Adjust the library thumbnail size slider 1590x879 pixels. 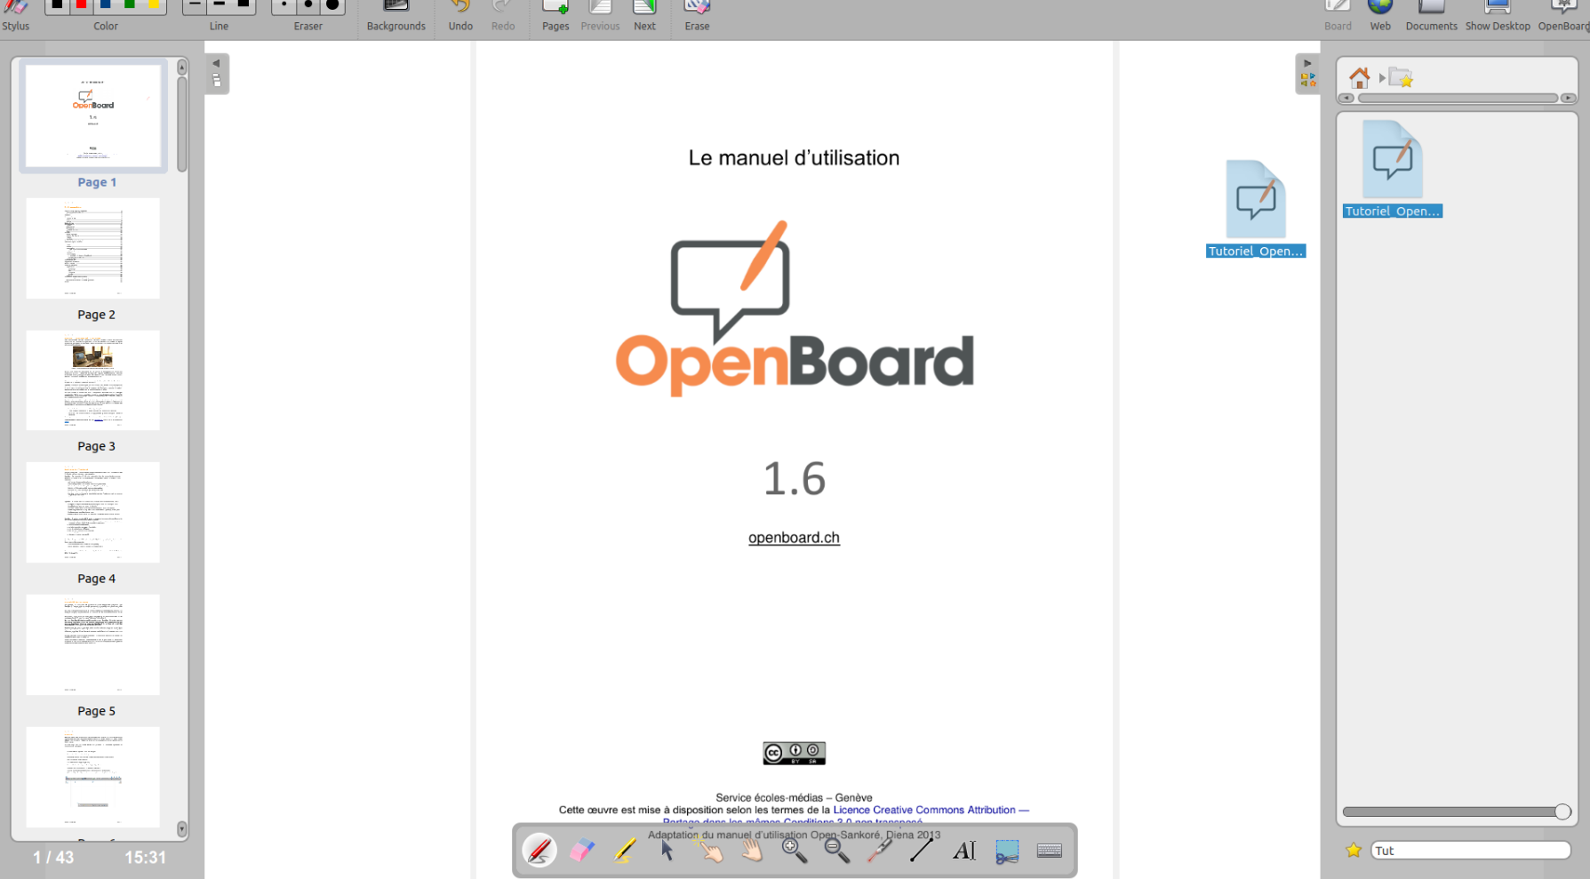click(1458, 811)
